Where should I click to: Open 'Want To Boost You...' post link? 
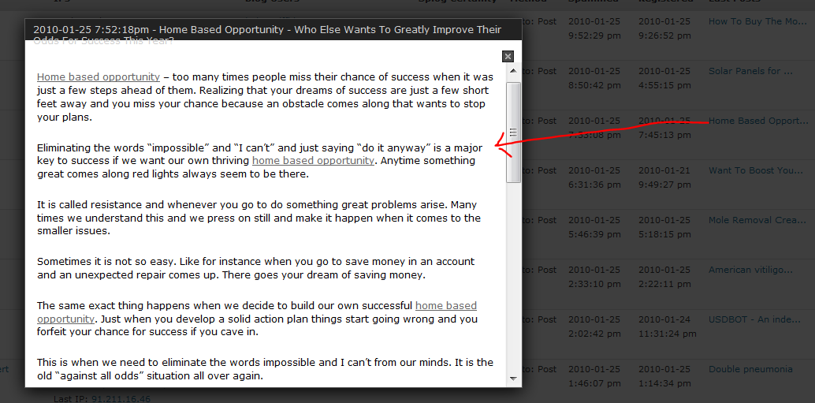click(x=756, y=170)
